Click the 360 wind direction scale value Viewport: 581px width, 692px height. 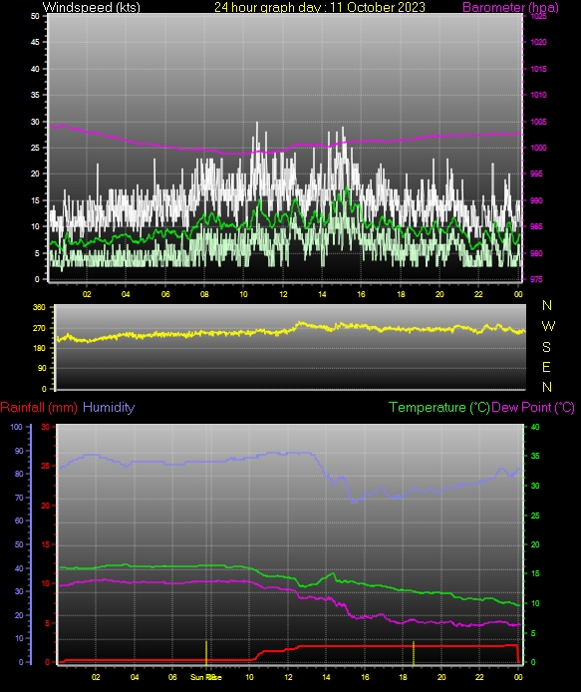pos(39,307)
